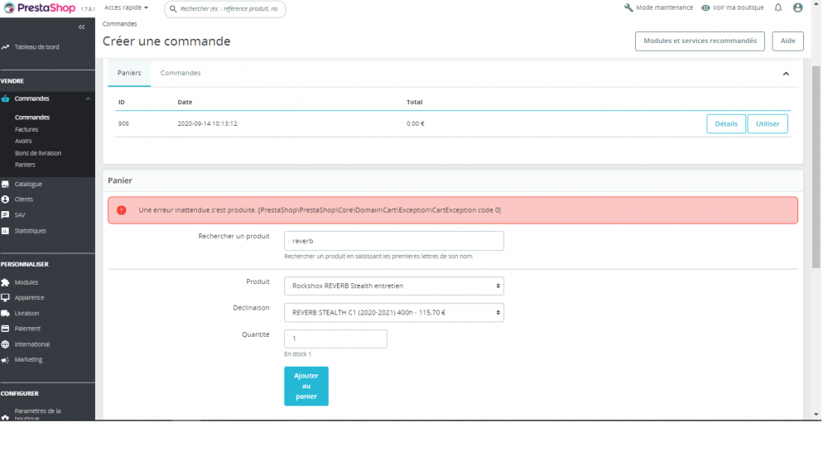Screen dimensions: 828x466
Task: Focus the Rechercher un produit input field
Action: pos(394,241)
